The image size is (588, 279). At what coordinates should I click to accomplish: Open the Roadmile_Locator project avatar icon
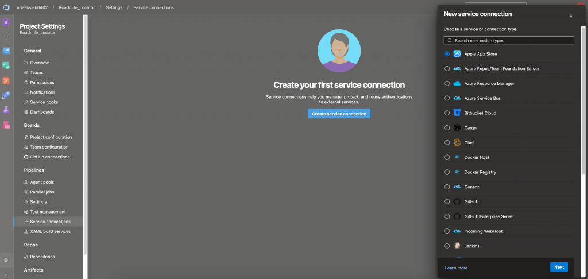pos(6,22)
